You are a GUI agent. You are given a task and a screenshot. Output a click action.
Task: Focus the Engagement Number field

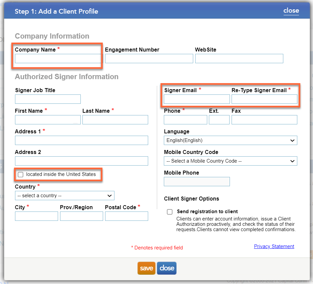tap(149, 59)
